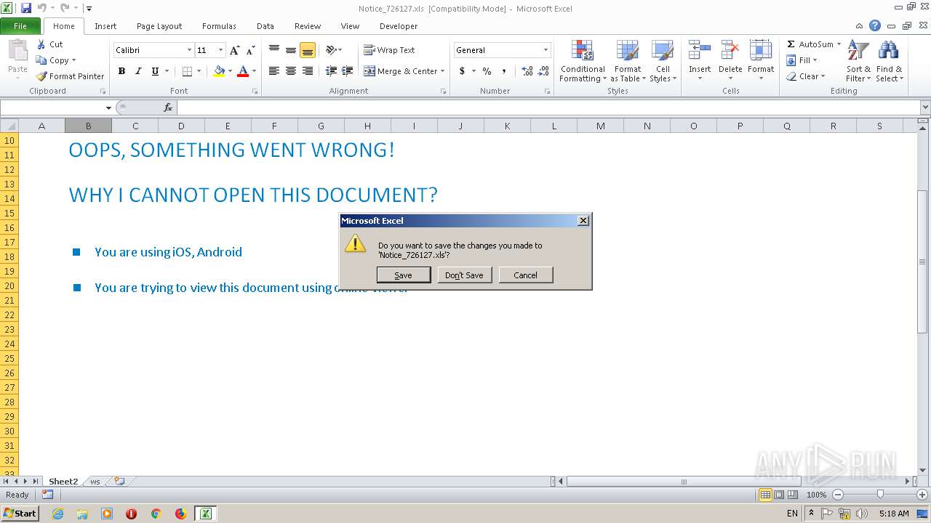931x523 pixels.
Task: Click Cancel in the dialog
Action: point(525,275)
